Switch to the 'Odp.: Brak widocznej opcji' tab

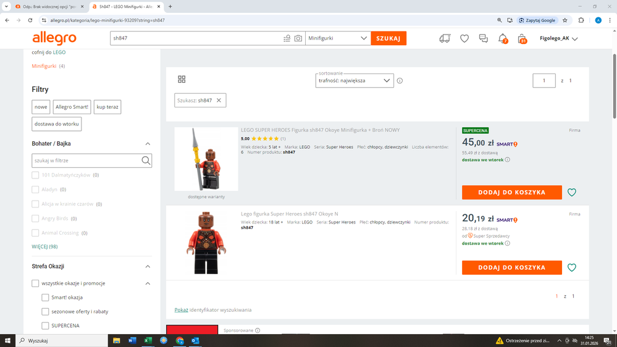pos(49,7)
